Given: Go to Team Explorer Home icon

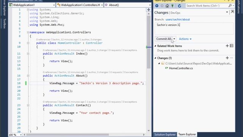Looking at the screenshot, I should click(167, 6).
